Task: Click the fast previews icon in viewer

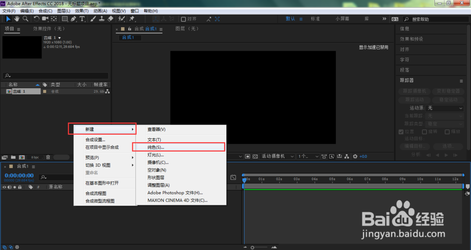Action: click(332, 156)
